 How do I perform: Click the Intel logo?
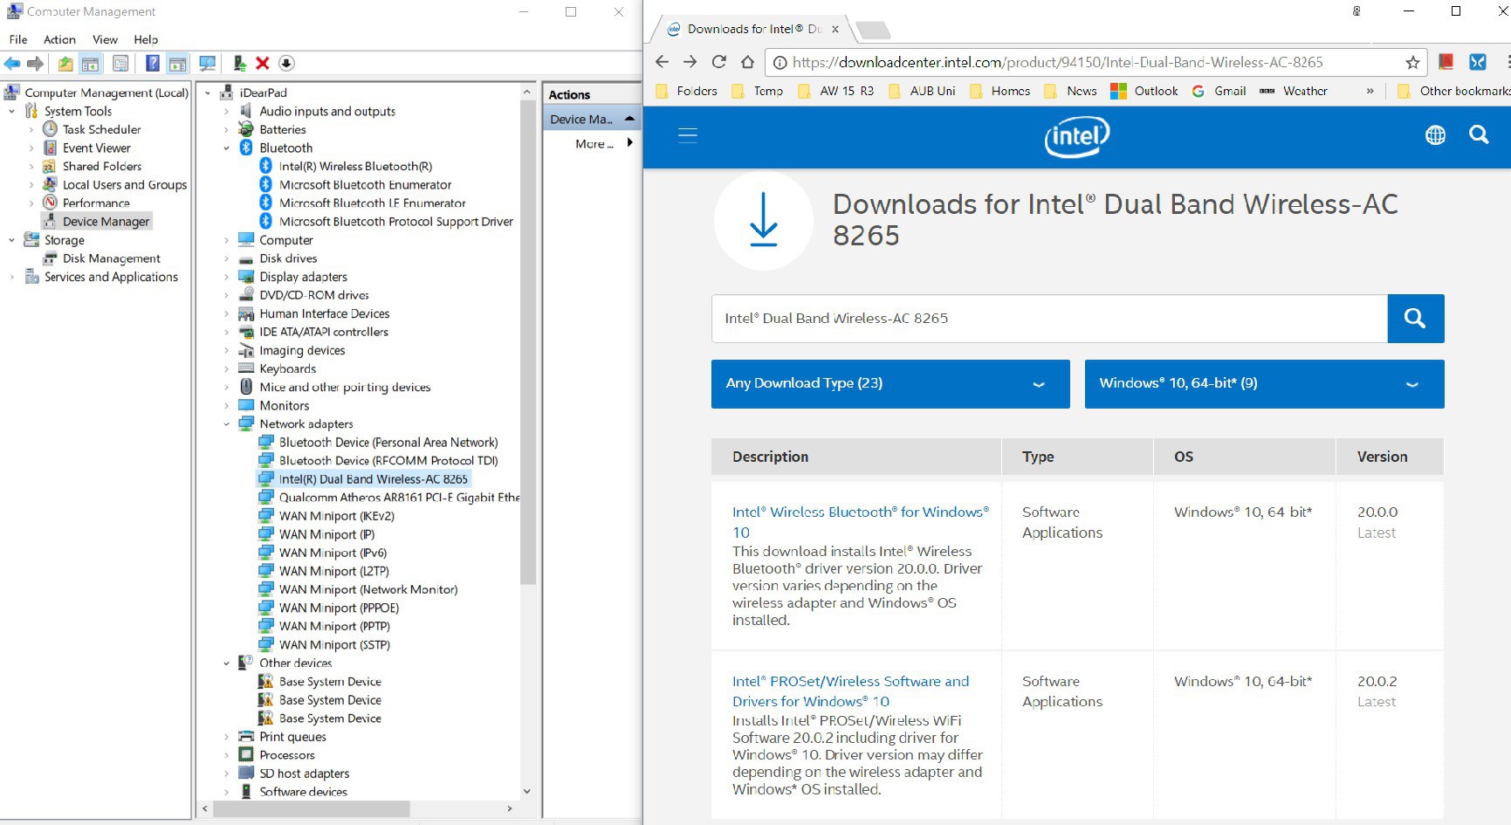click(1077, 136)
